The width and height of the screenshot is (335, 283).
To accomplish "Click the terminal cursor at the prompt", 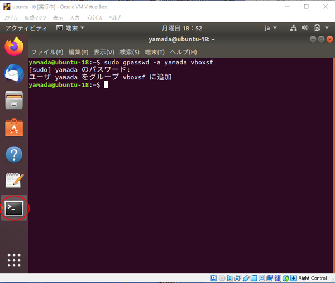I will pyautogui.click(x=106, y=85).
